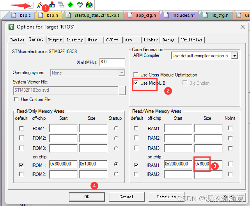This screenshot has width=250, height=206.
Task: Confirm the dialog with OK
Action: 87,197
